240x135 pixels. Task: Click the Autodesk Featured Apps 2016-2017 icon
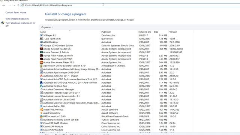41,93
